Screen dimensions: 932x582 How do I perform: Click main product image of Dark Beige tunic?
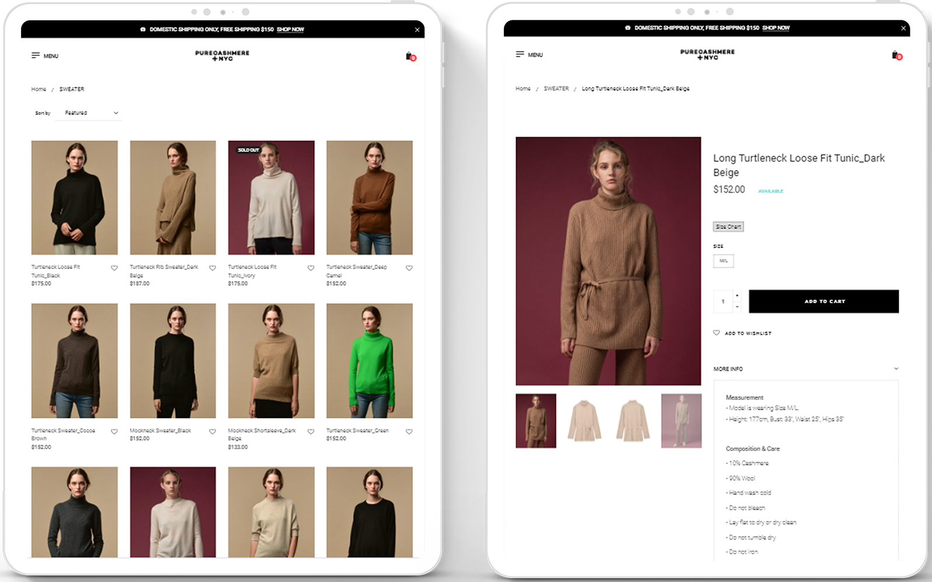(608, 261)
